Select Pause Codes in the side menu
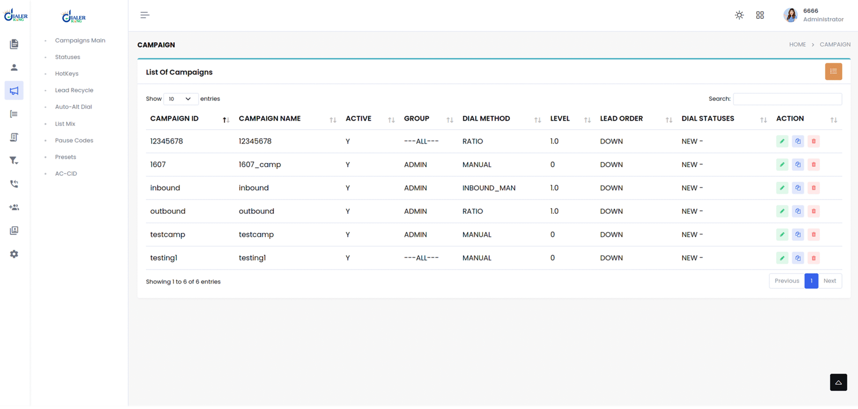 click(x=74, y=140)
